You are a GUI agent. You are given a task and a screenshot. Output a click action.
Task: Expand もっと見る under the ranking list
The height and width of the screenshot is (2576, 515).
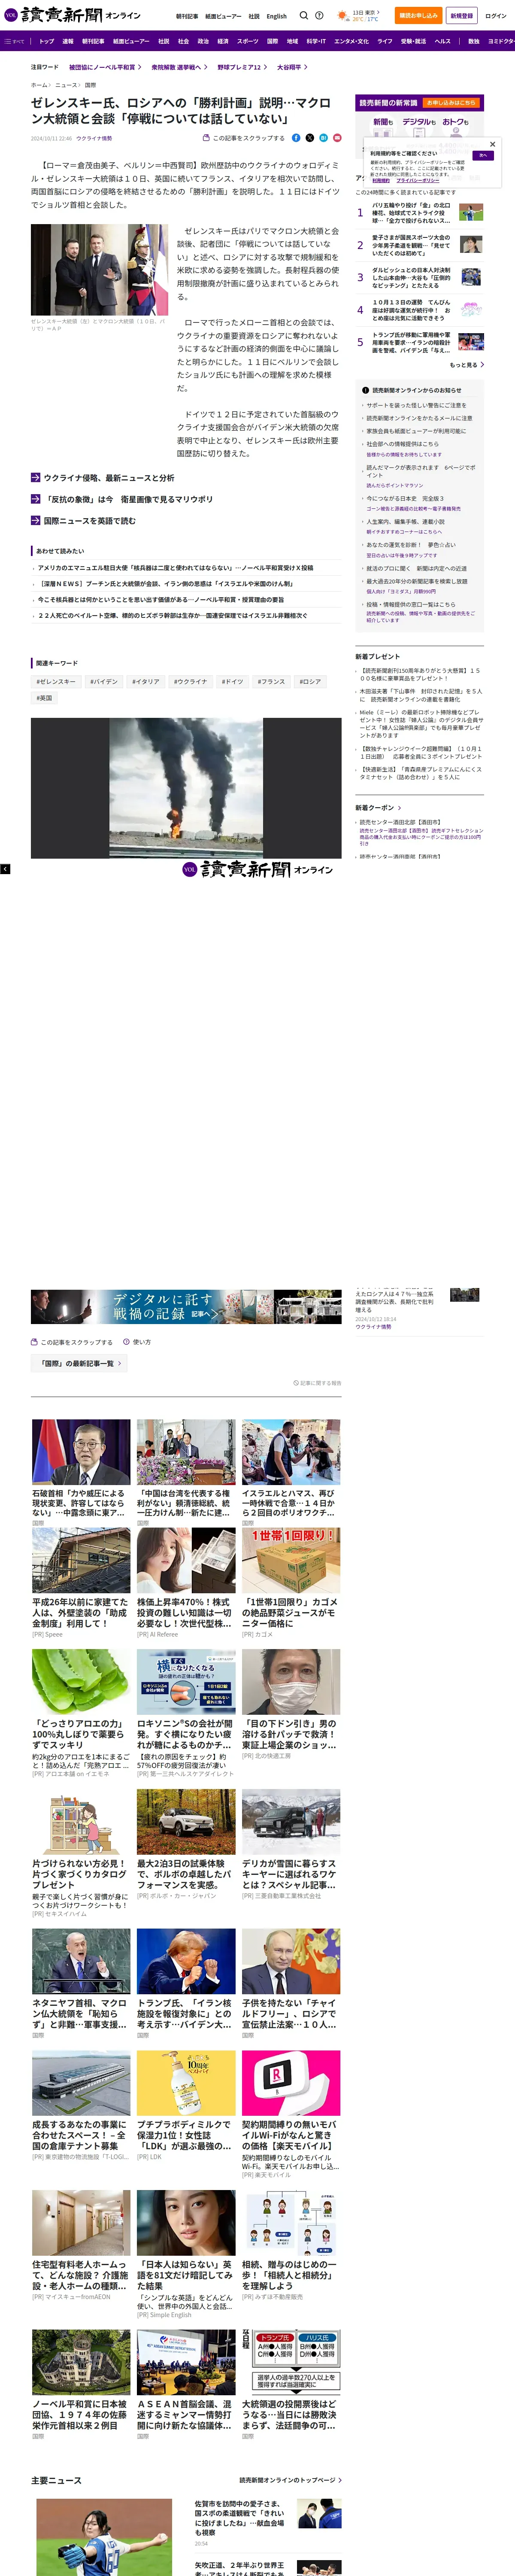pyautogui.click(x=466, y=365)
